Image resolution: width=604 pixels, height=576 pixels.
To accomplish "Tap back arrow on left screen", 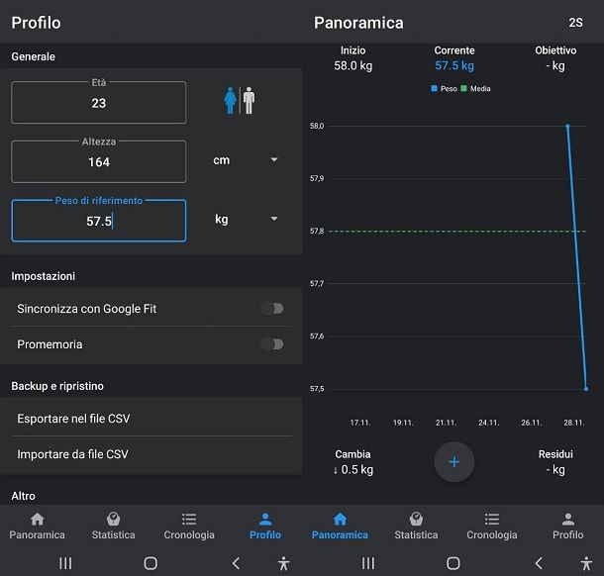I will coord(236,563).
